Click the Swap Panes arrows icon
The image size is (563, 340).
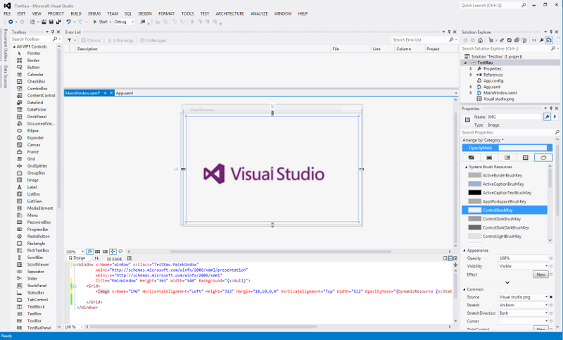coord(96,258)
